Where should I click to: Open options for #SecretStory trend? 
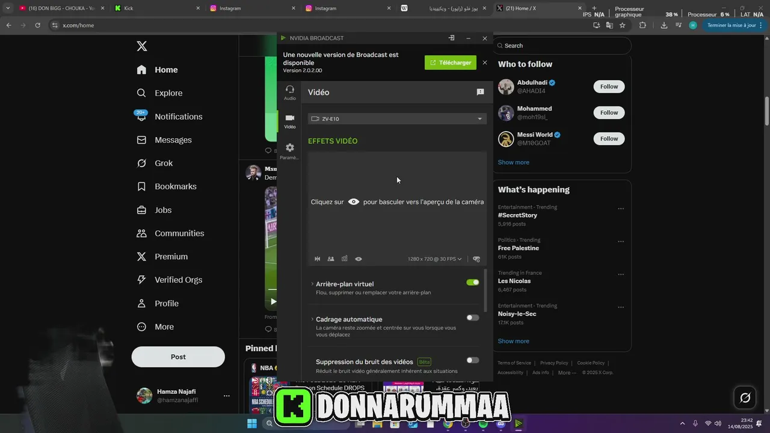(621, 209)
